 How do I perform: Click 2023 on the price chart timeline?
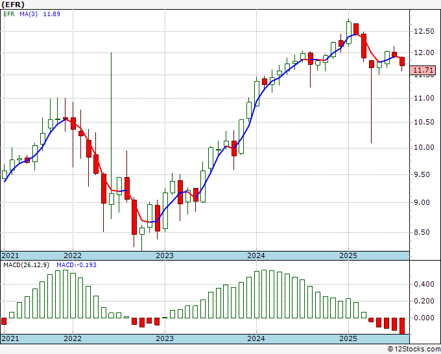165,255
